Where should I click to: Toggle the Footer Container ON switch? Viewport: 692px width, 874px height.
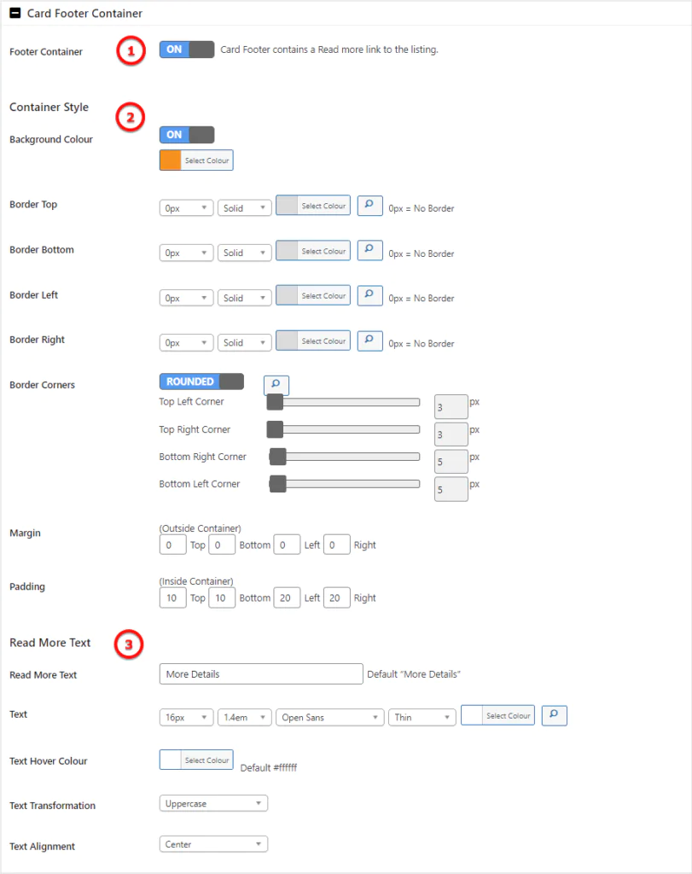point(186,50)
